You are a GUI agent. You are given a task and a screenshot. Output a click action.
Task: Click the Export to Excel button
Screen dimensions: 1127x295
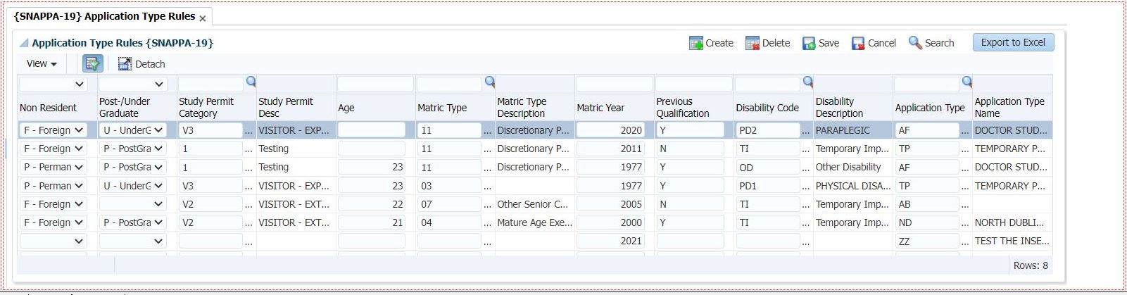point(1013,42)
